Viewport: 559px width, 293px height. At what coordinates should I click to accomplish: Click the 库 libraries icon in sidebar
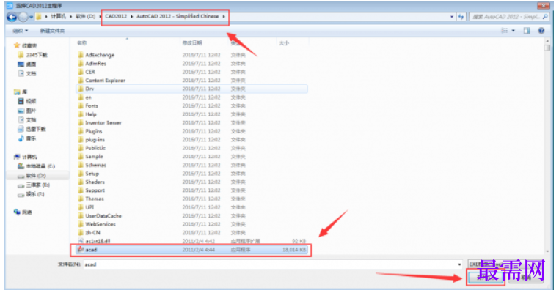coord(17,92)
